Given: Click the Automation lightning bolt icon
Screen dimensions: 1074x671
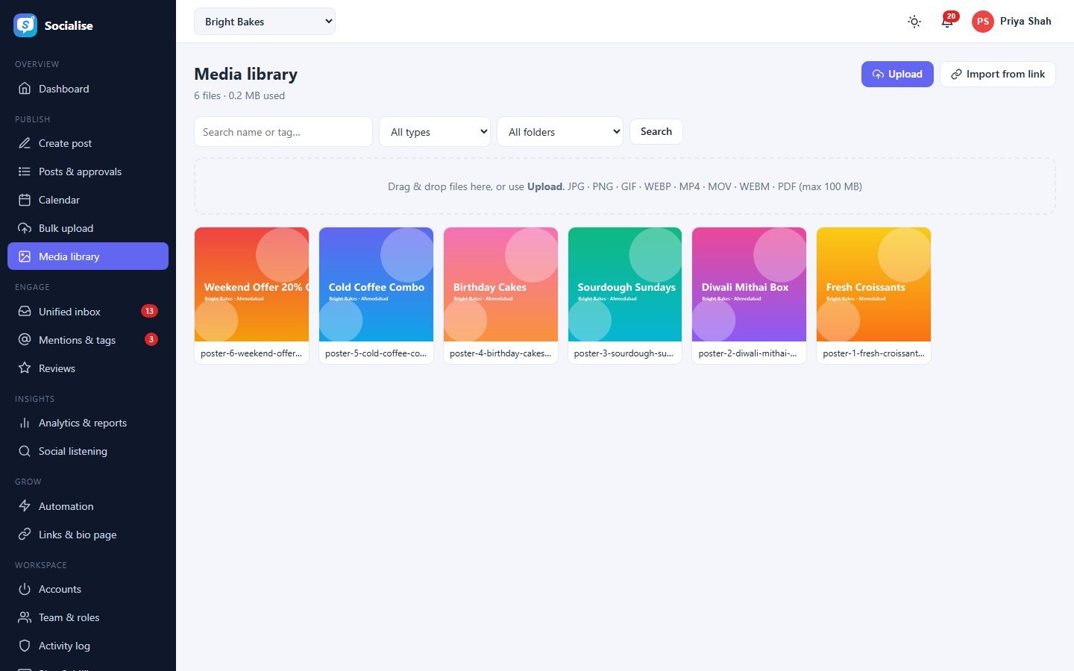Looking at the screenshot, I should [25, 506].
